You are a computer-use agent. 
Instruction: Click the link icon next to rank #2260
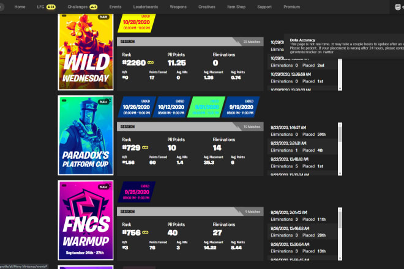(x=151, y=62)
